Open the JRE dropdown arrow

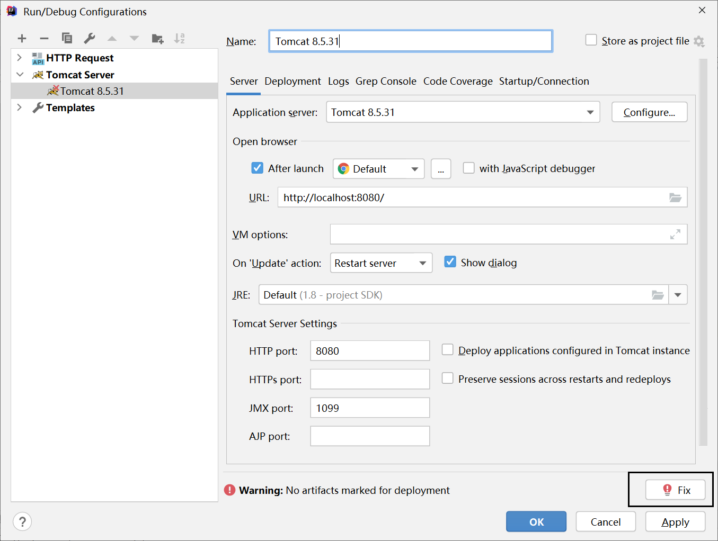point(678,295)
